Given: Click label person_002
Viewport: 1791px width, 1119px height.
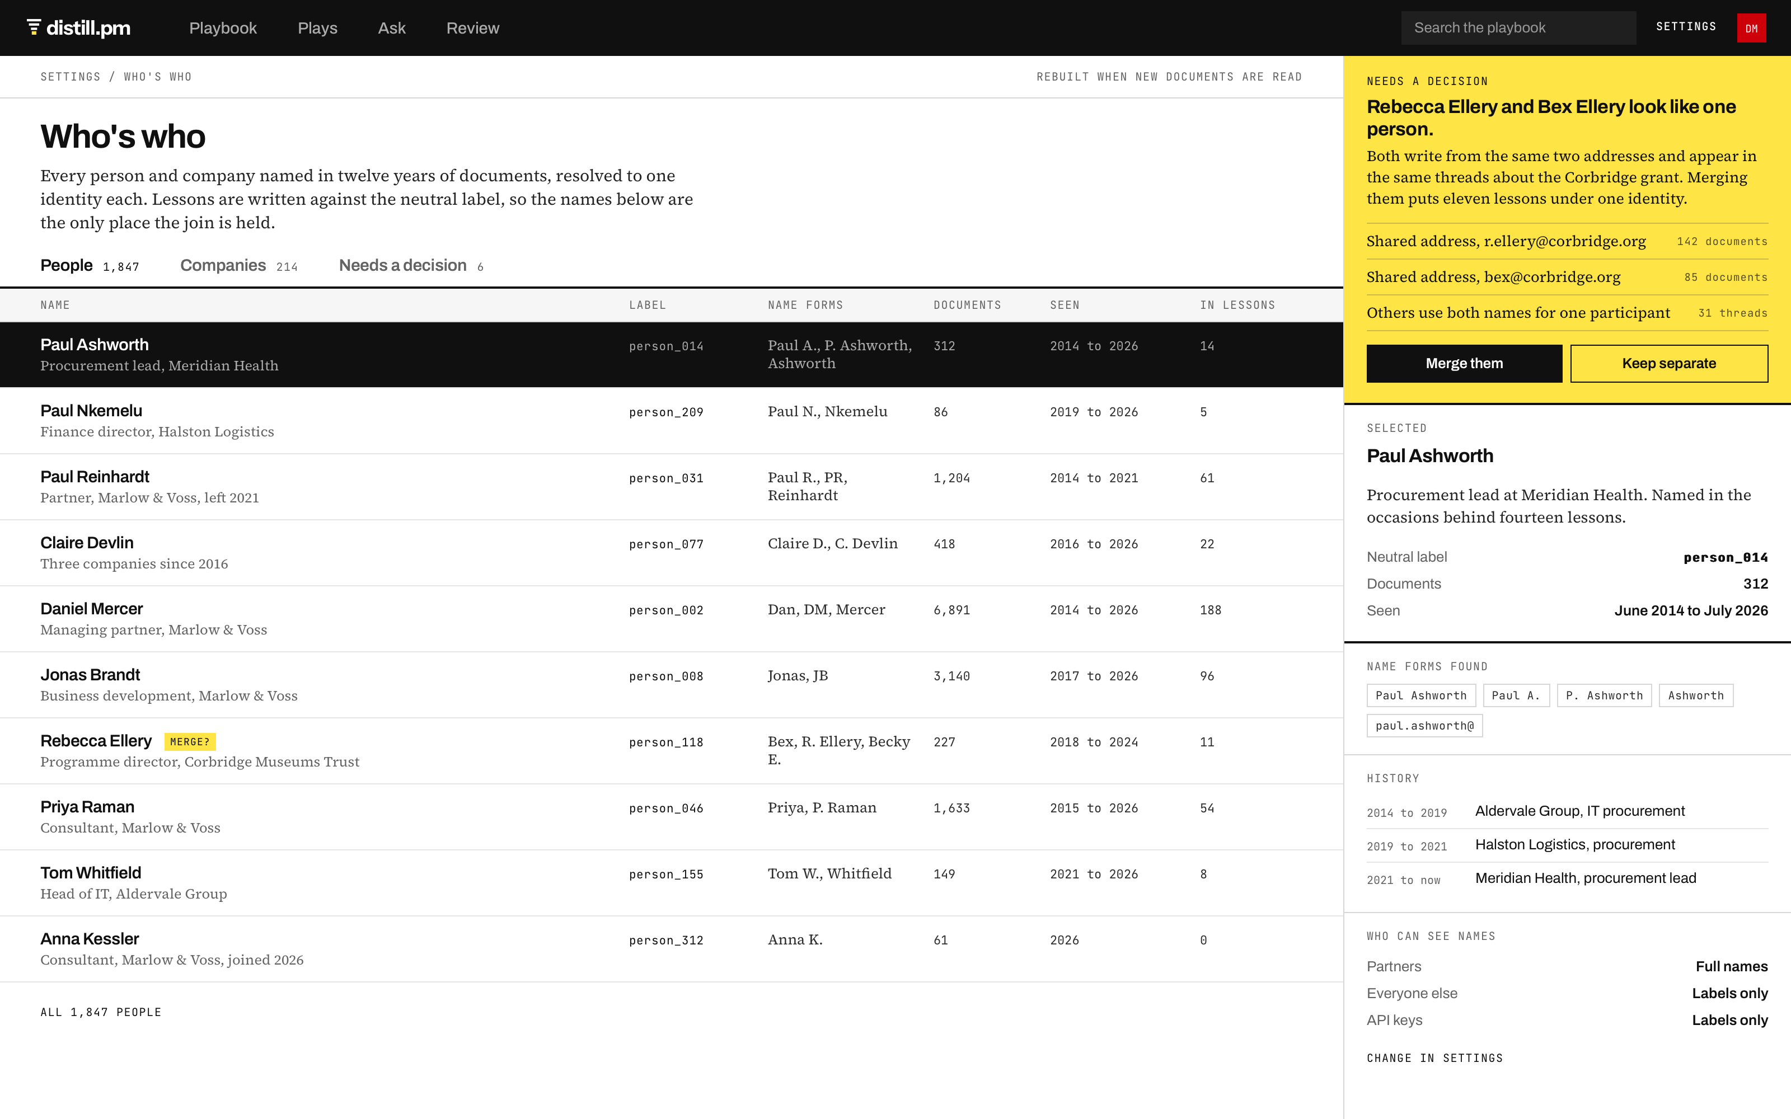Looking at the screenshot, I should pos(666,610).
